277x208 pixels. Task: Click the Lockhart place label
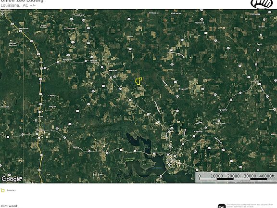click(79, 15)
